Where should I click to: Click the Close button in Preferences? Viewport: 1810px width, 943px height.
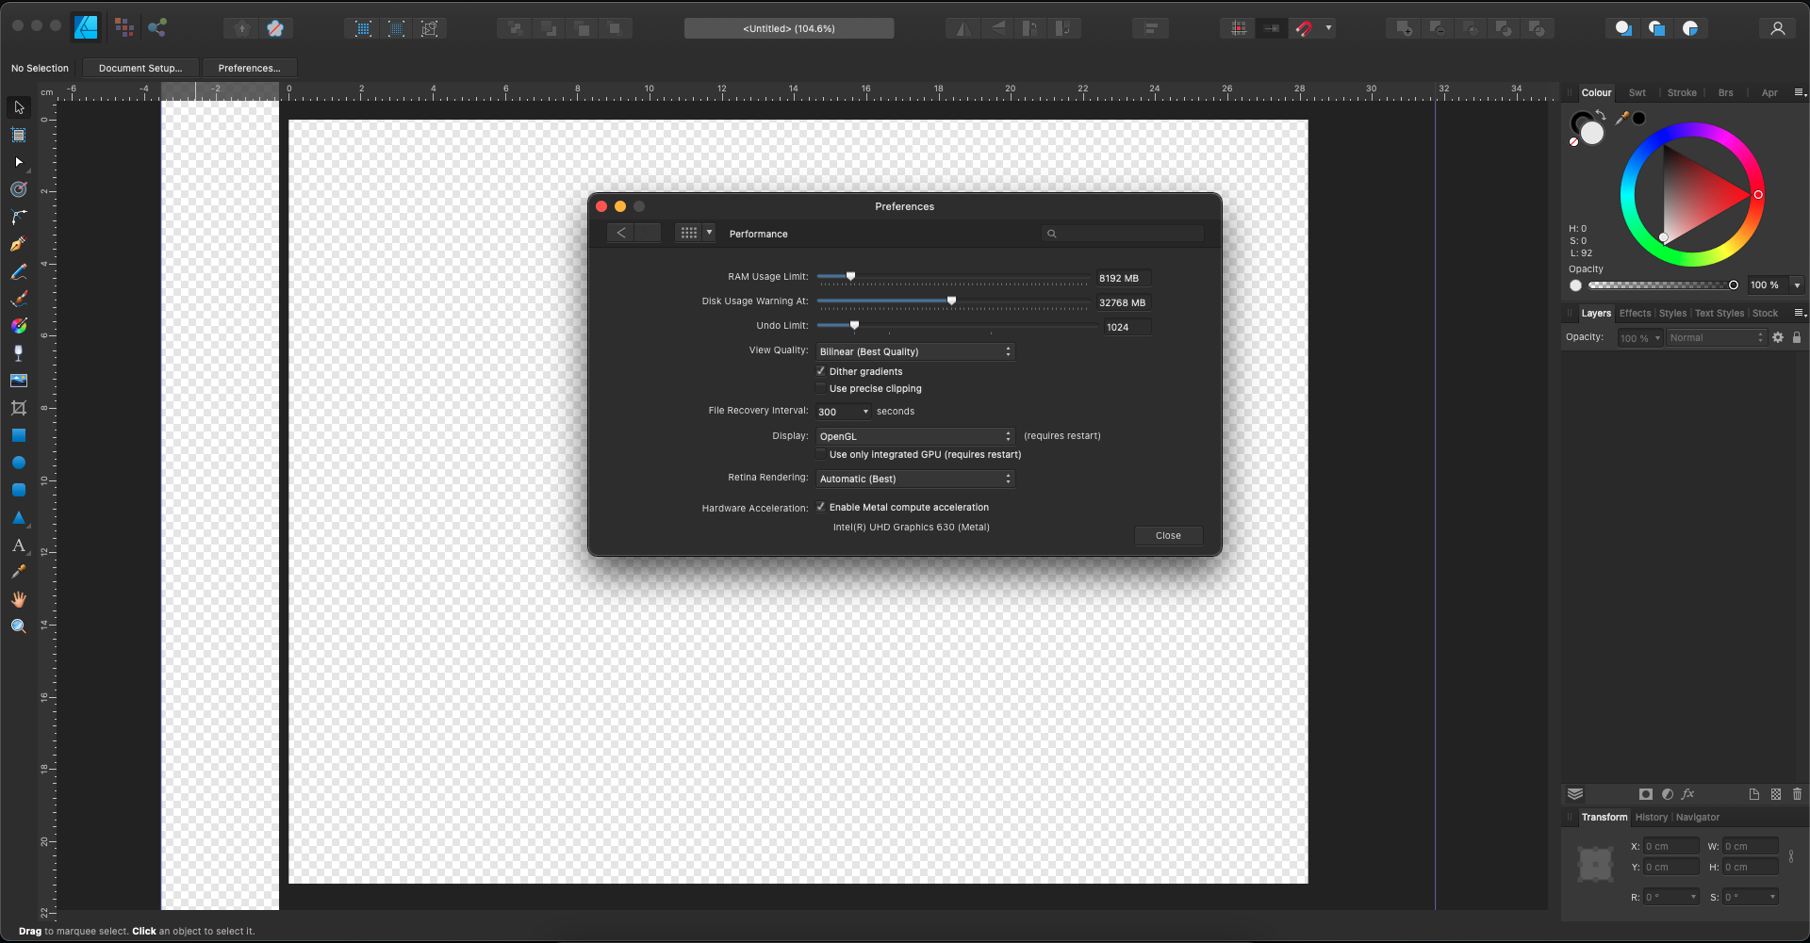pyautogui.click(x=1168, y=535)
